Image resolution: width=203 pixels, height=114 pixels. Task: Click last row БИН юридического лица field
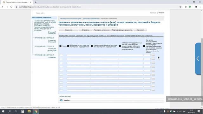pos(79,90)
